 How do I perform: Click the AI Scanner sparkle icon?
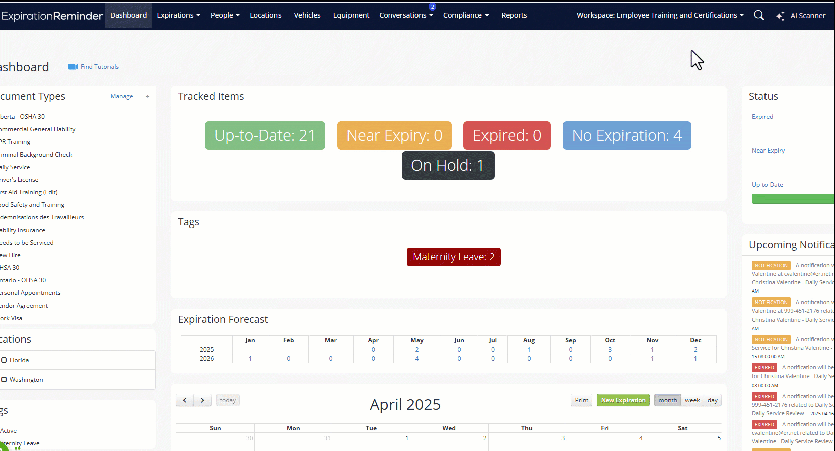pos(780,16)
